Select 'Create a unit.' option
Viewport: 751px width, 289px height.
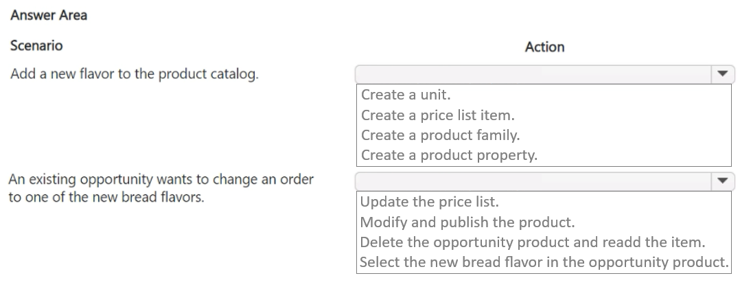click(406, 95)
